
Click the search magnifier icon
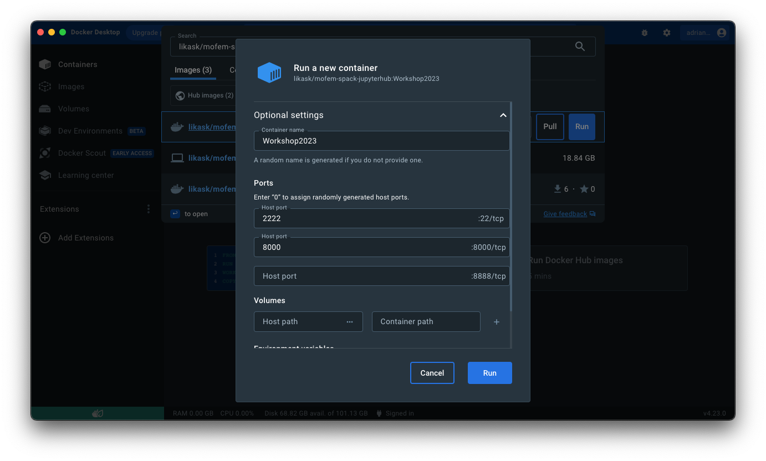580,47
